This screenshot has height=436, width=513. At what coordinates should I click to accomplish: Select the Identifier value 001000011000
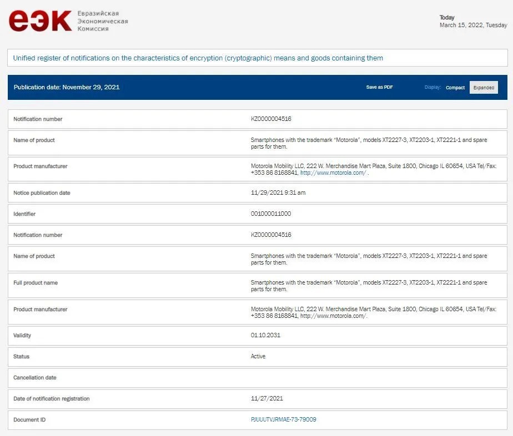[270, 214]
